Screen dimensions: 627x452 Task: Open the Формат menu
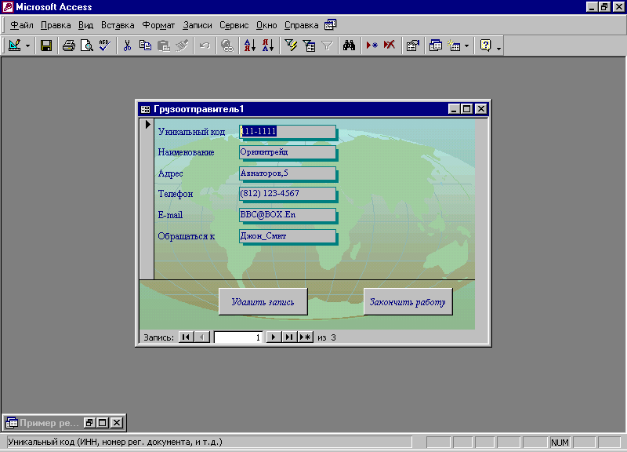(158, 25)
